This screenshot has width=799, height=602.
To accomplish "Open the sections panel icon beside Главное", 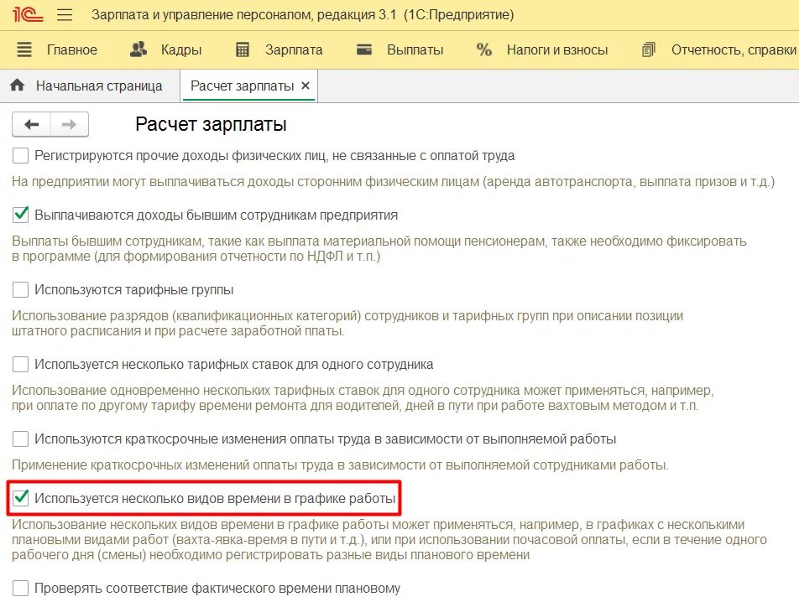I will (x=24, y=49).
